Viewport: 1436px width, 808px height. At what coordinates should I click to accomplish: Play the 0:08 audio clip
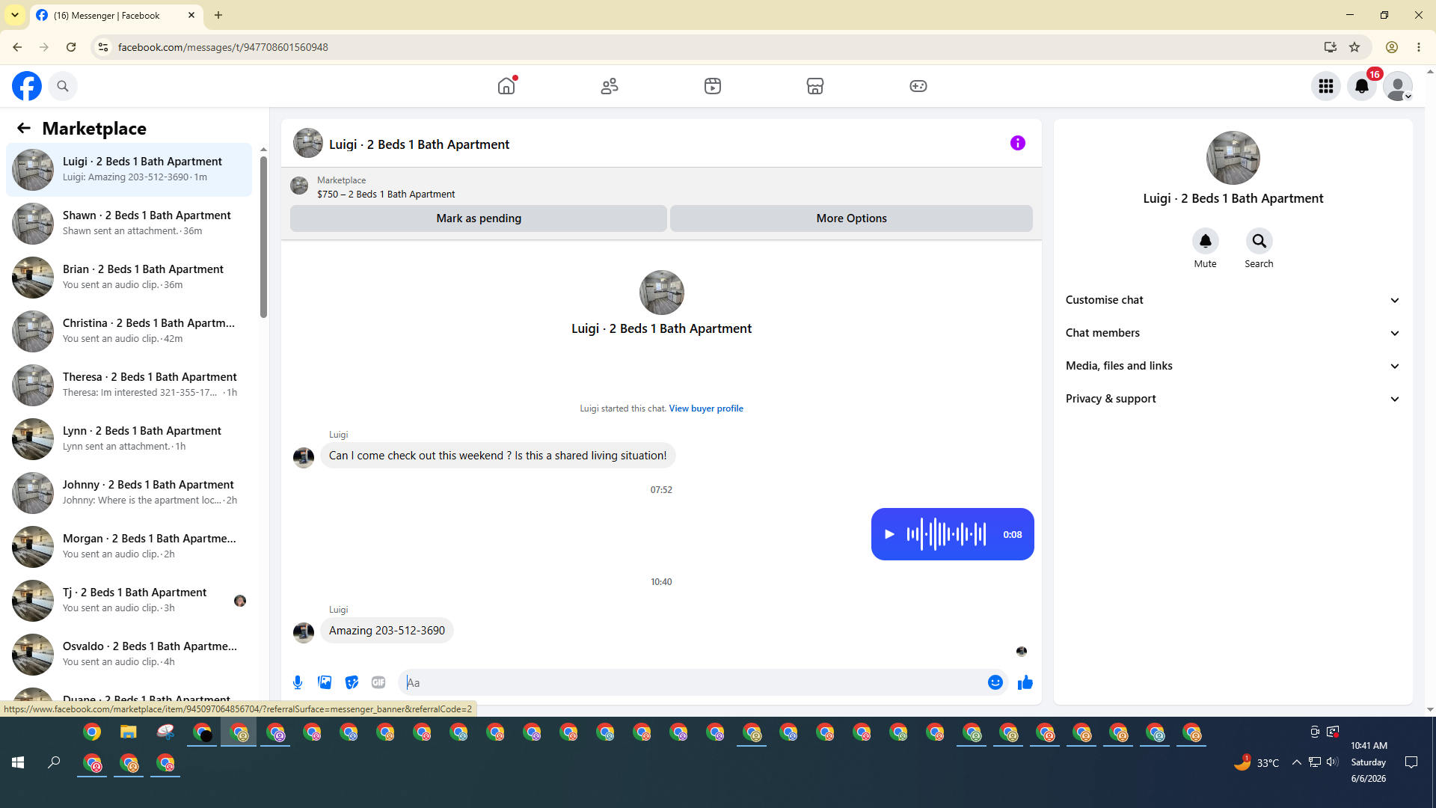(x=889, y=534)
